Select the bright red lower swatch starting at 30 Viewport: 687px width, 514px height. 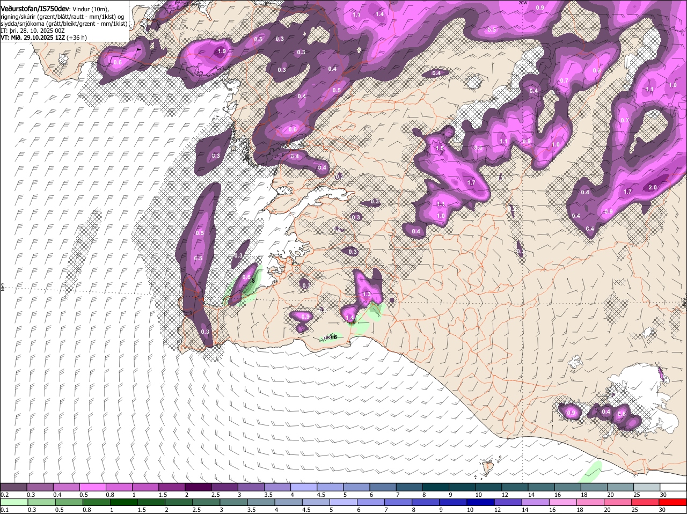pos(673,502)
